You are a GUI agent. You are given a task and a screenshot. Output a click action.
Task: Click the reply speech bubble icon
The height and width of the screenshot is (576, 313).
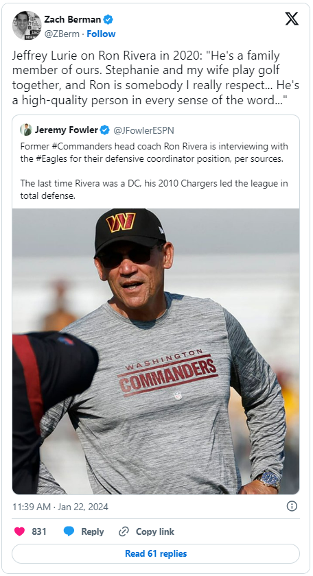pos(69,531)
